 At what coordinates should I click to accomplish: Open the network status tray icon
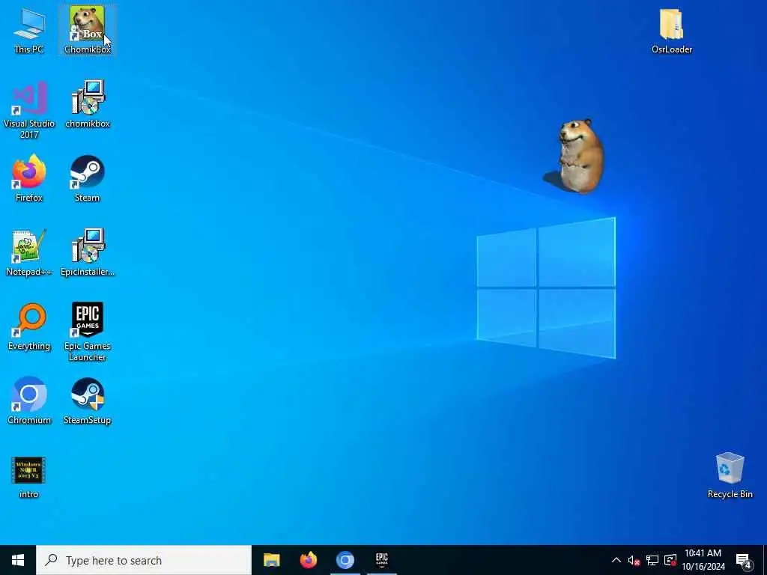652,560
